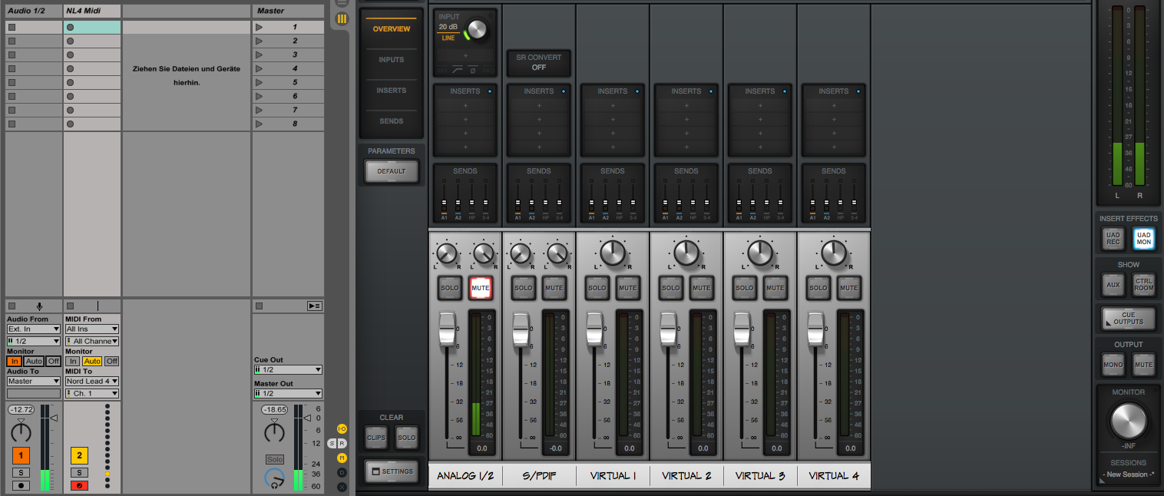This screenshot has height=496, width=1164.
Task: Toggle the track Delay section selector D
Action: point(342,472)
